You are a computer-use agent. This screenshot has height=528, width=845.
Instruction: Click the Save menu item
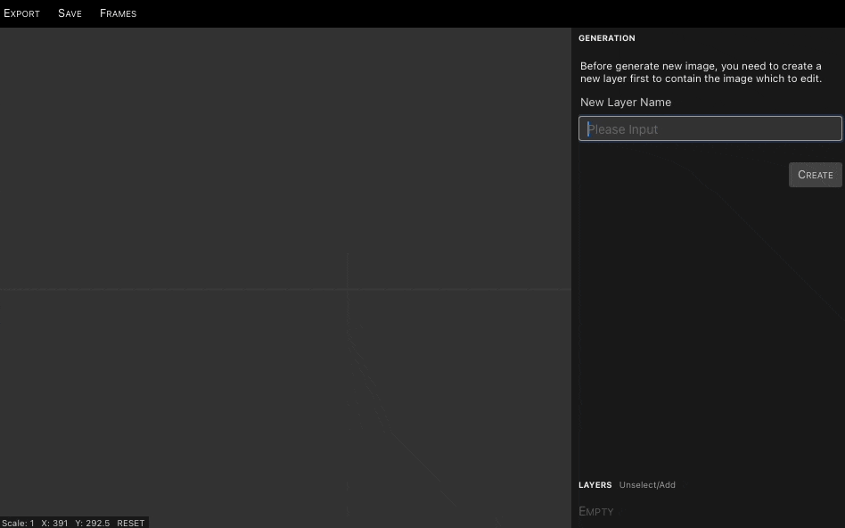70,13
